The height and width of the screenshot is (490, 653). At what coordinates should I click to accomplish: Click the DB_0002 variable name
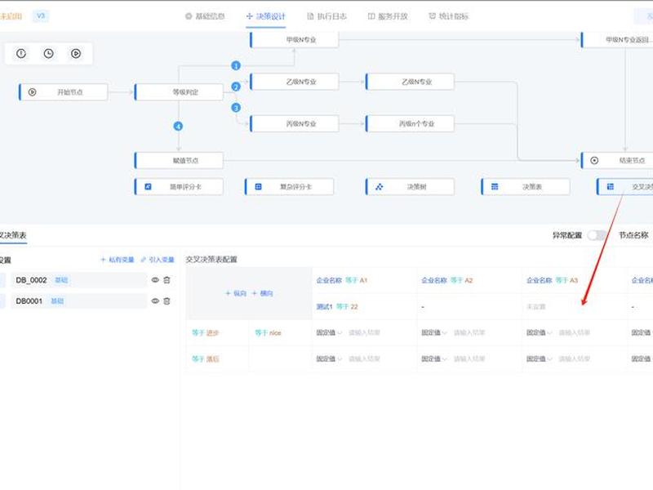tap(31, 280)
